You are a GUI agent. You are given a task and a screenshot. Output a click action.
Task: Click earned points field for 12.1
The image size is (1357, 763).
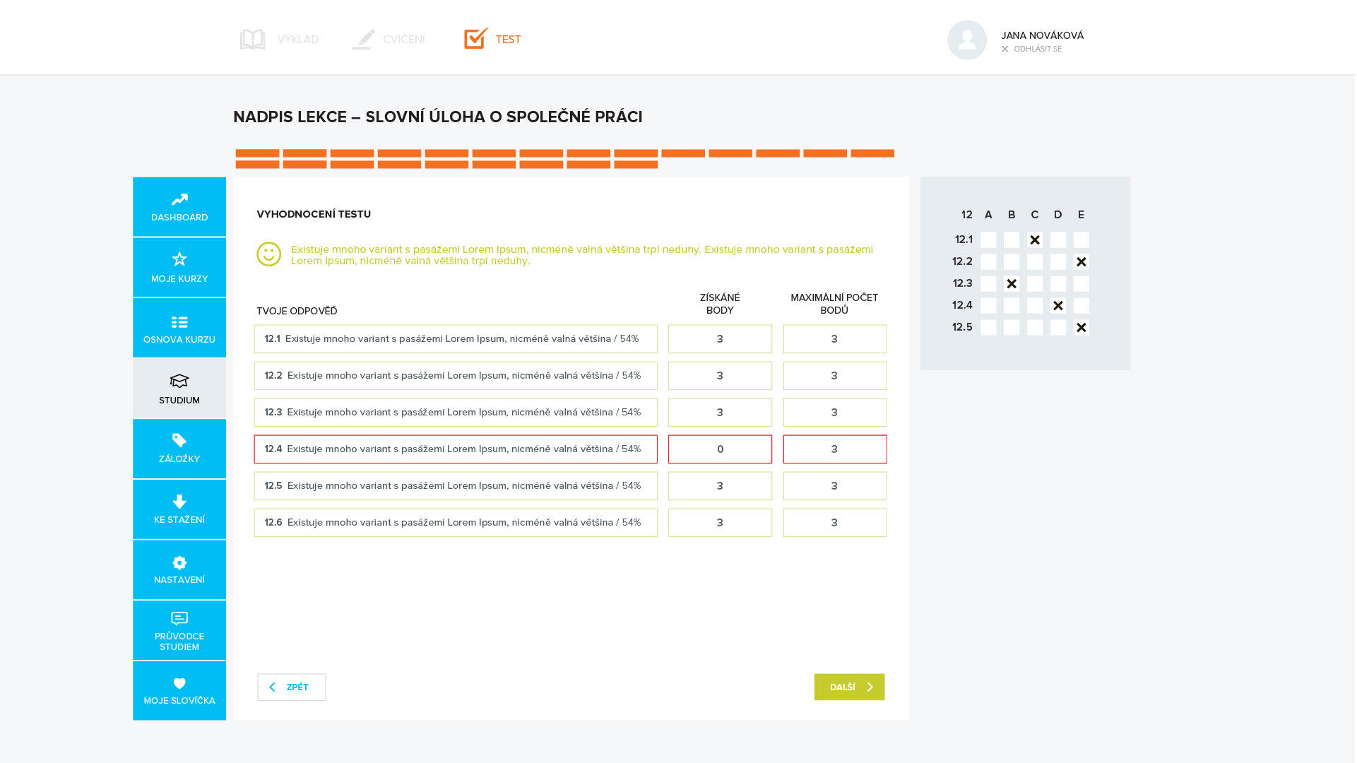click(x=720, y=339)
